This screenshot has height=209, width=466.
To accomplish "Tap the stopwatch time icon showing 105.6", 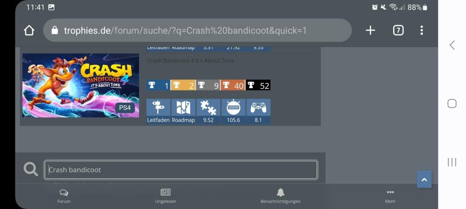I will [233, 108].
